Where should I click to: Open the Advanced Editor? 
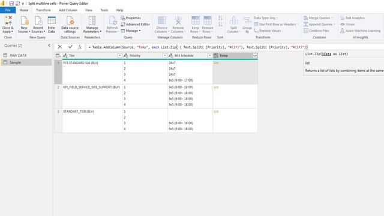pyautogui.click(x=135, y=24)
